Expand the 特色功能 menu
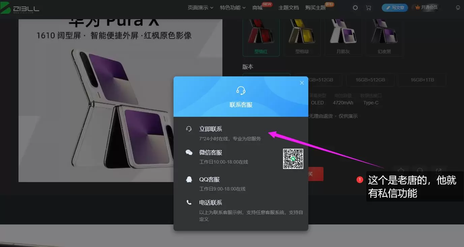Viewport: 464px width, 247px height. [x=233, y=7]
